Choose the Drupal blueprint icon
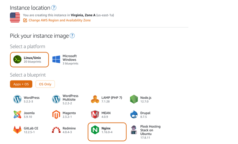Viewport: 238px width, 144px height. coord(134,115)
